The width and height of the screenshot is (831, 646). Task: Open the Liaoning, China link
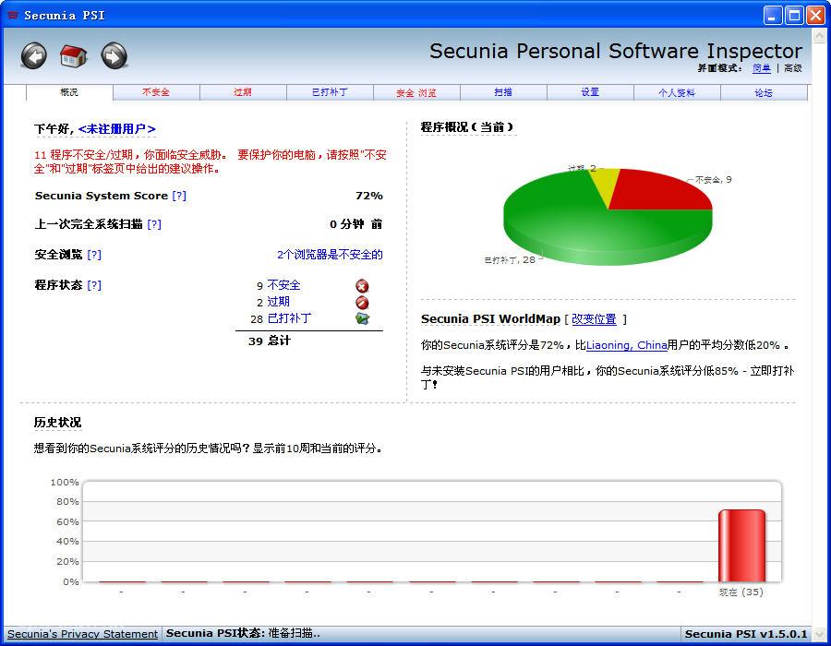626,345
